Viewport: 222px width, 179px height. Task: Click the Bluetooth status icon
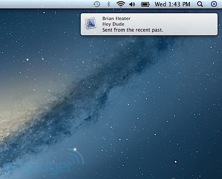[x=109, y=4]
